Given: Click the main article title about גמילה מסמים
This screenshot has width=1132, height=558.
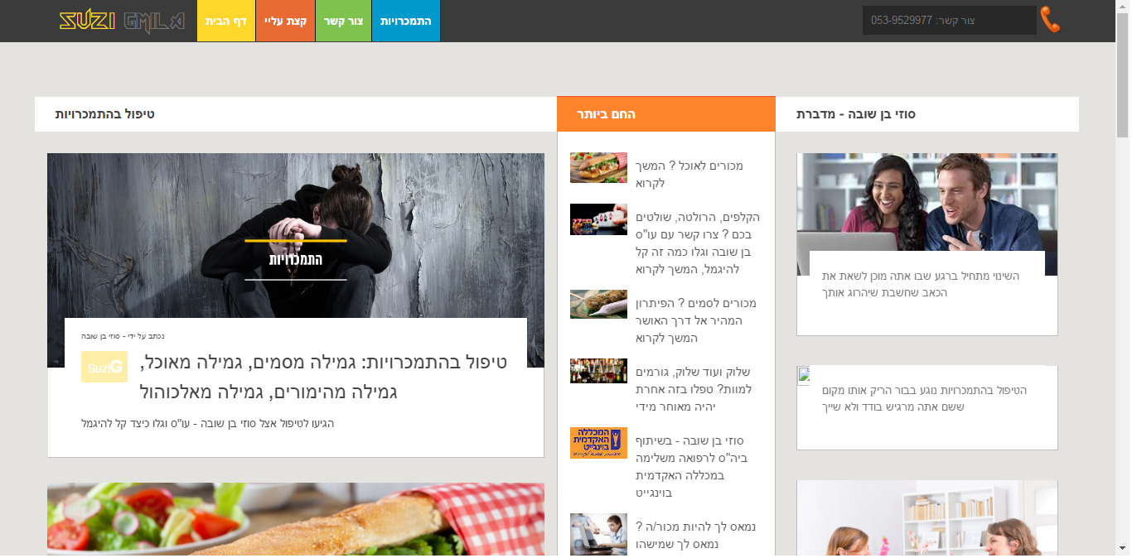Looking at the screenshot, I should (x=323, y=377).
